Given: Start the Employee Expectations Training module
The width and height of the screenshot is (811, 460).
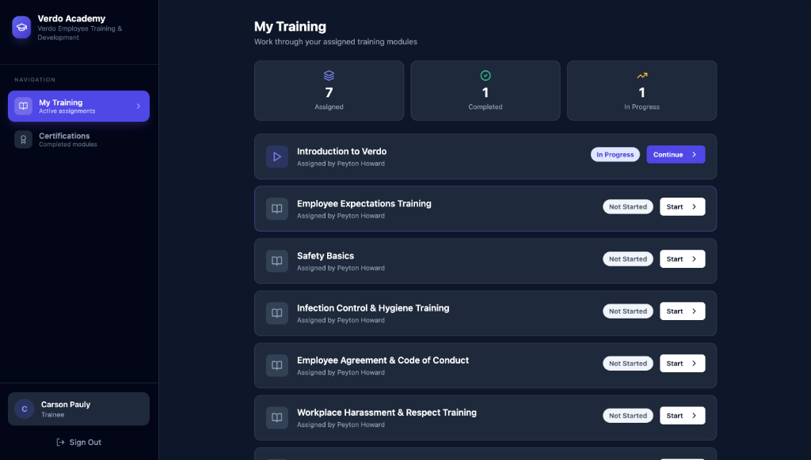Looking at the screenshot, I should click(x=682, y=206).
